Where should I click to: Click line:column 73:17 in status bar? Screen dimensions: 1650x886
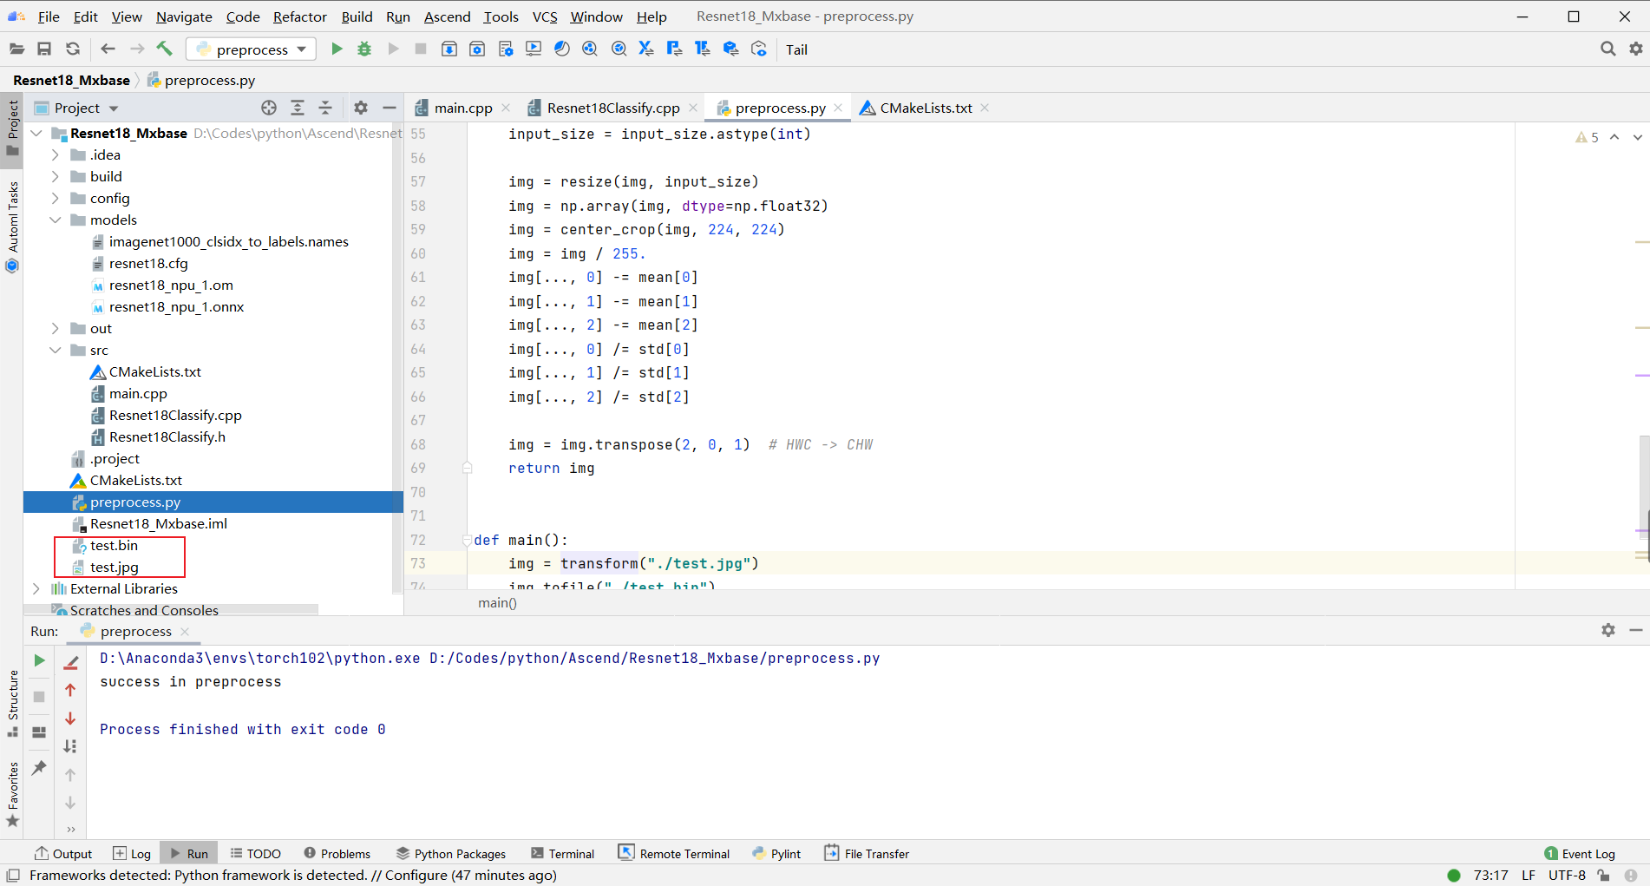pyautogui.click(x=1490, y=875)
